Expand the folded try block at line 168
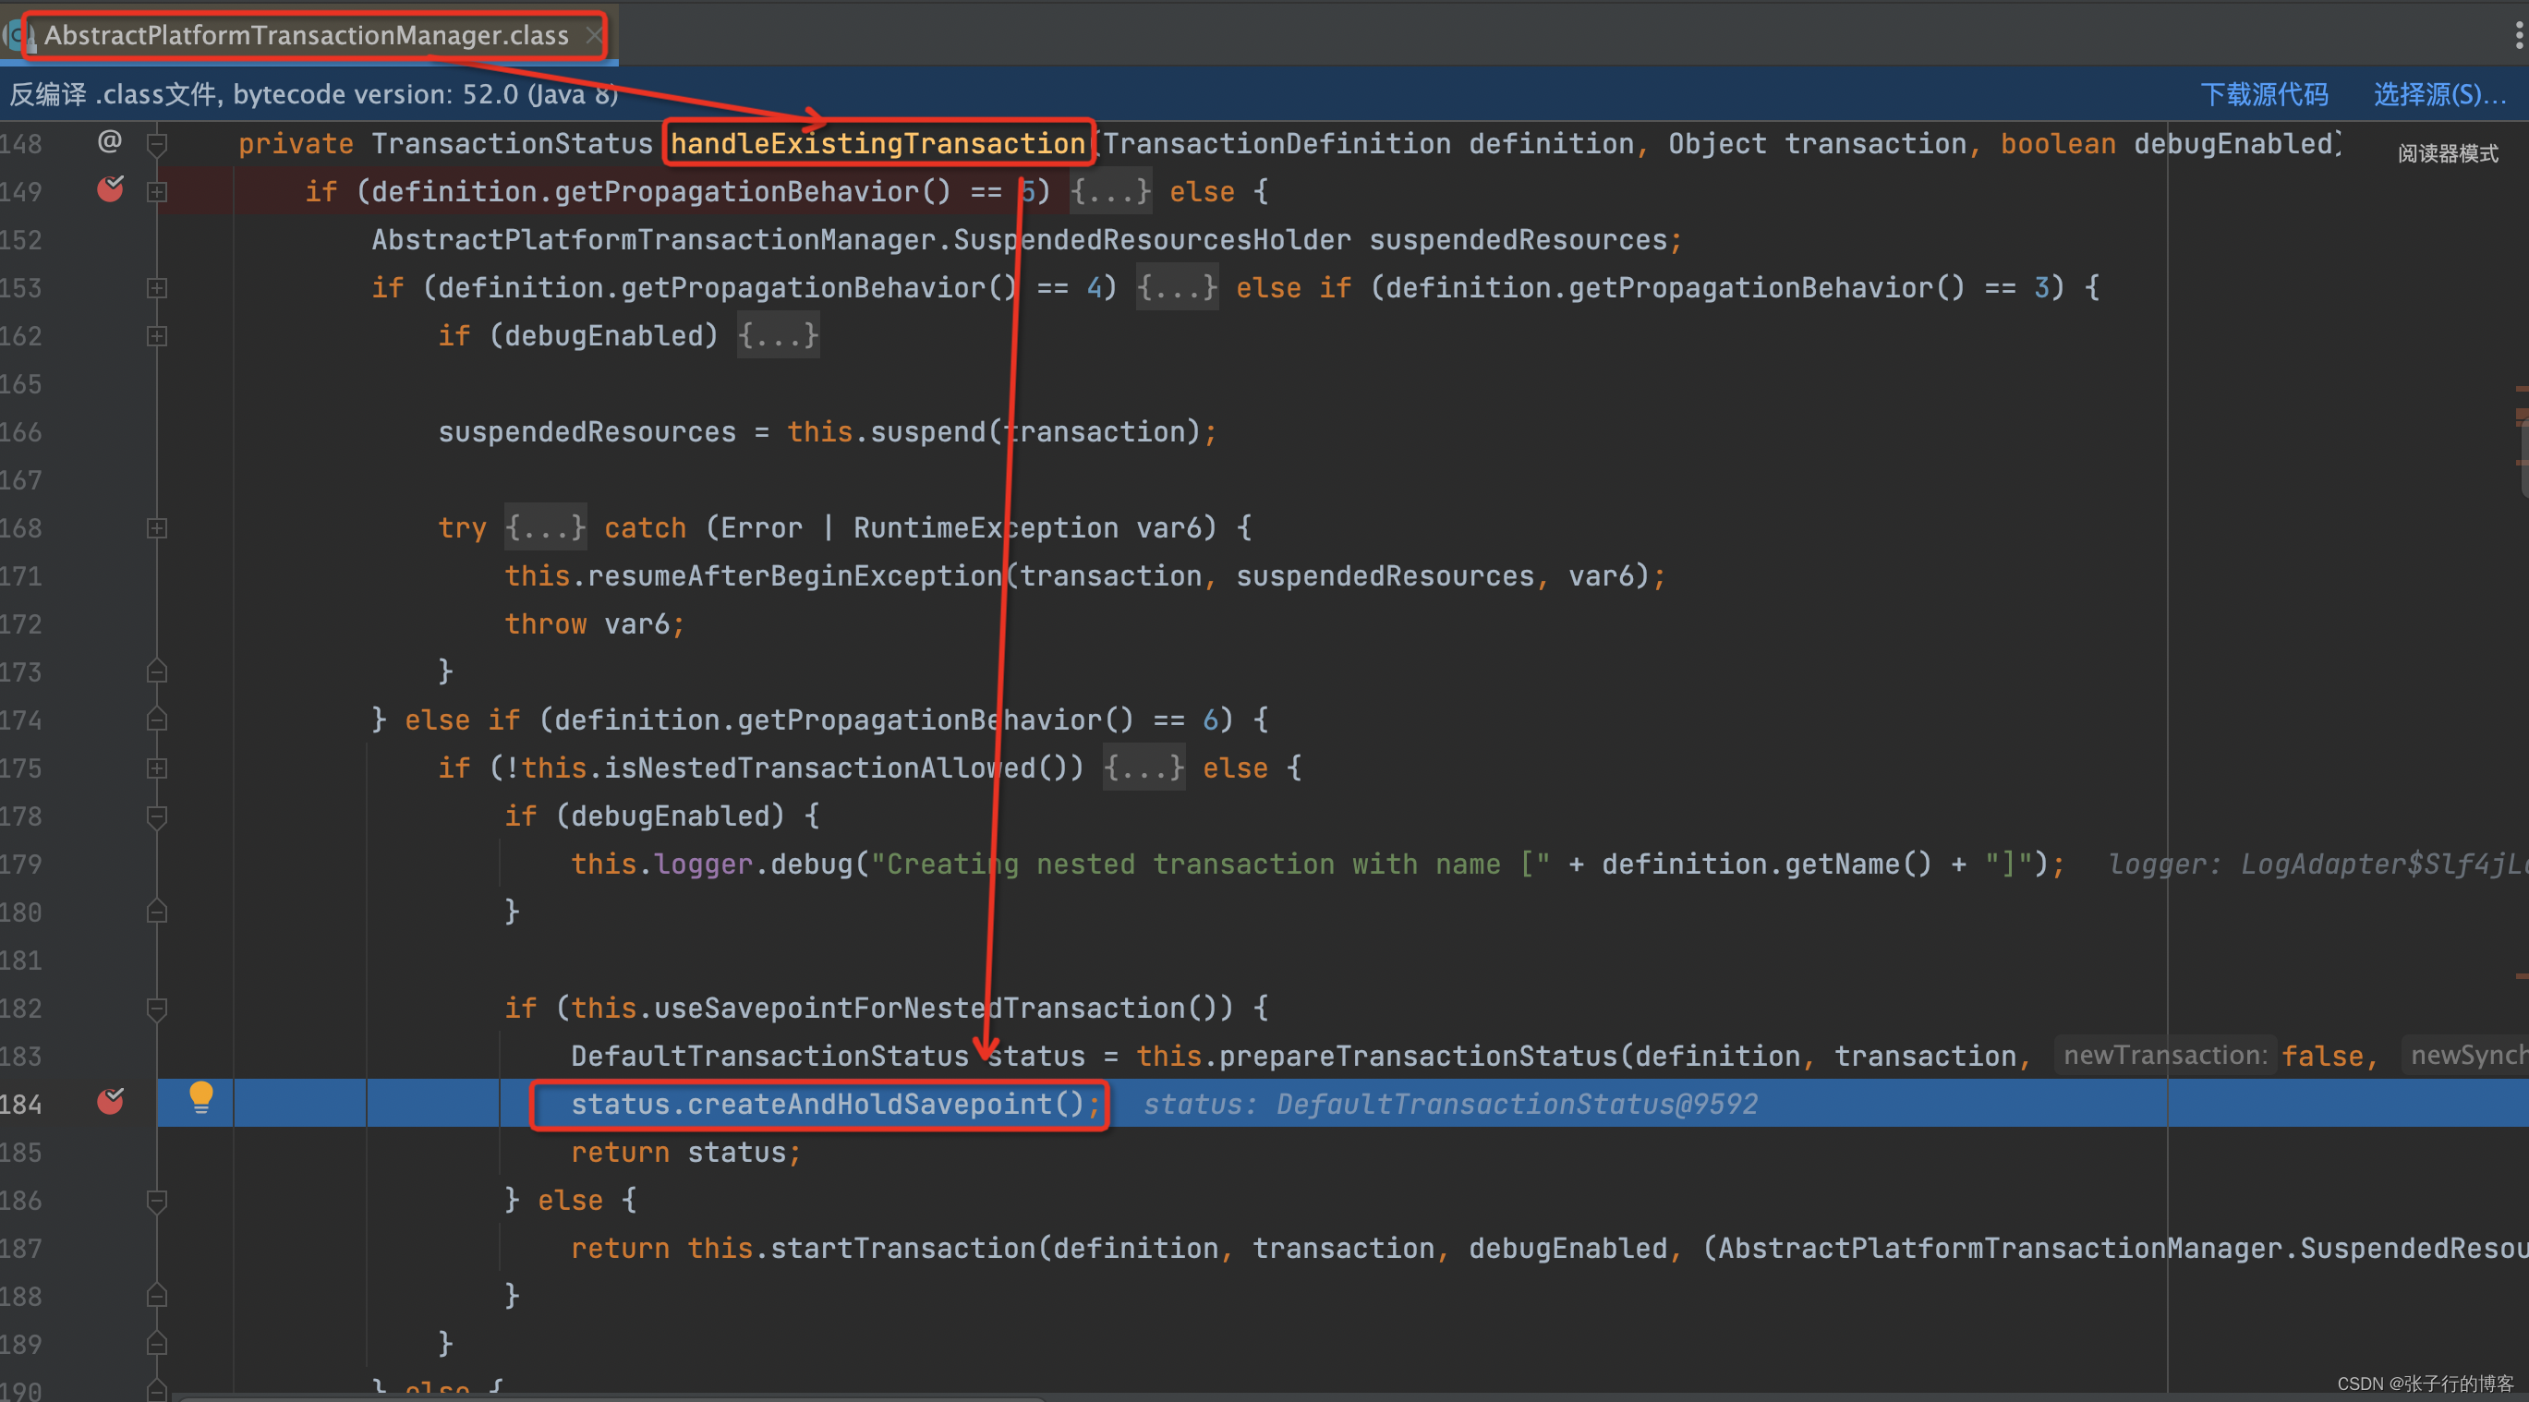The height and width of the screenshot is (1402, 2529). 156,529
